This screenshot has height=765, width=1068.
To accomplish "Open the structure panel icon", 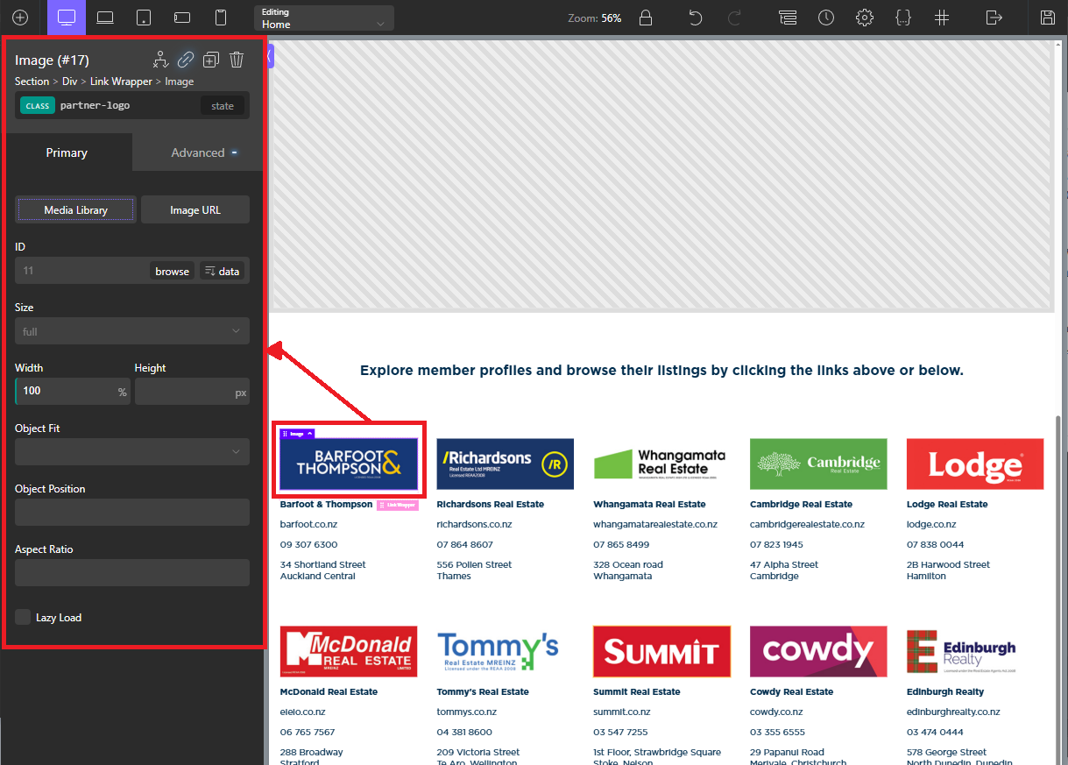I will [788, 18].
